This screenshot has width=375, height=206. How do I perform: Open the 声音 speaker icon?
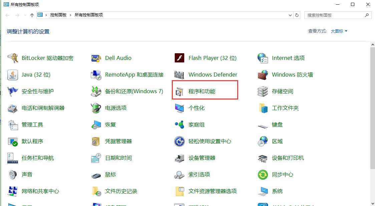12,175
